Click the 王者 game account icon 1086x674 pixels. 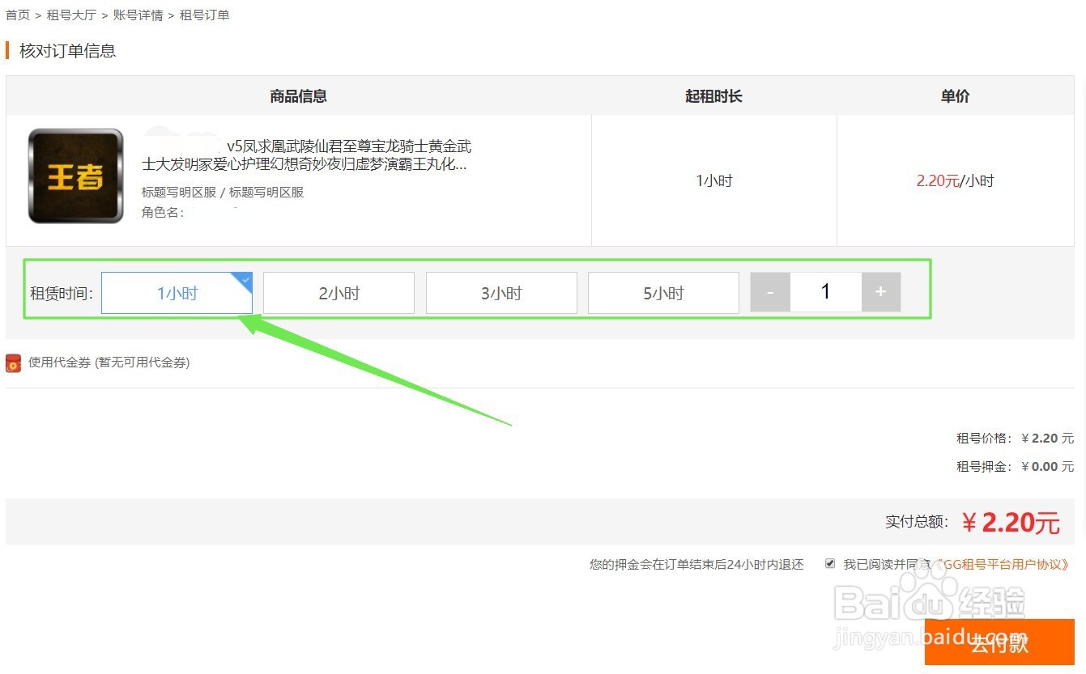(75, 175)
